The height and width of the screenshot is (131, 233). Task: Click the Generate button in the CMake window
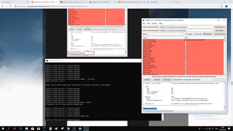pos(157,80)
